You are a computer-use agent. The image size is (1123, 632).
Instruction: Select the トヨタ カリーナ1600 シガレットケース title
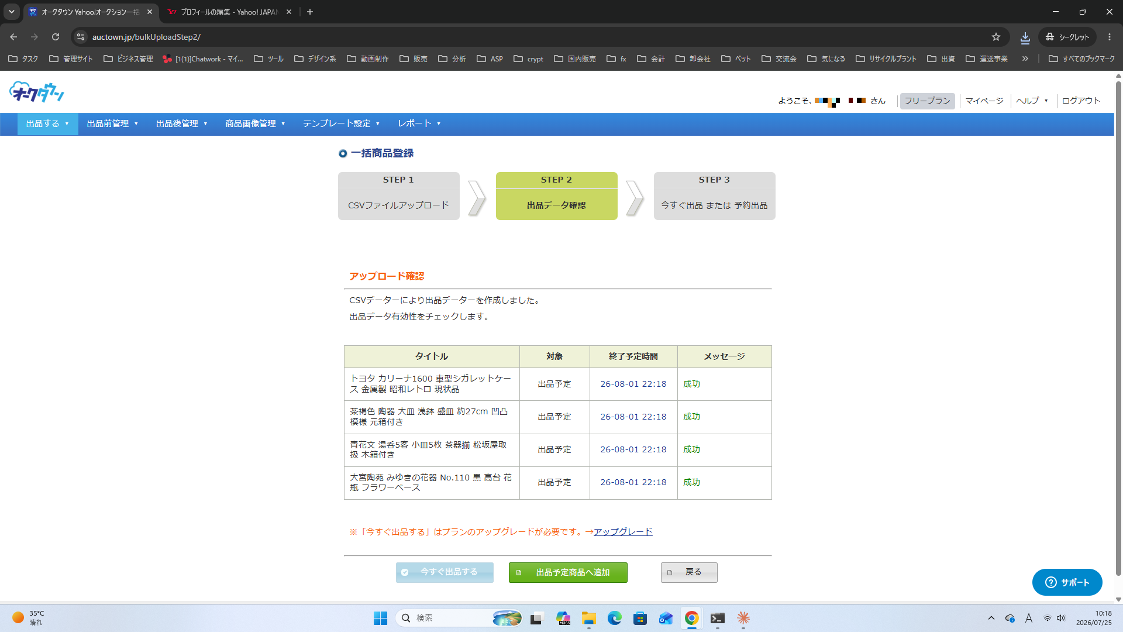click(x=431, y=384)
